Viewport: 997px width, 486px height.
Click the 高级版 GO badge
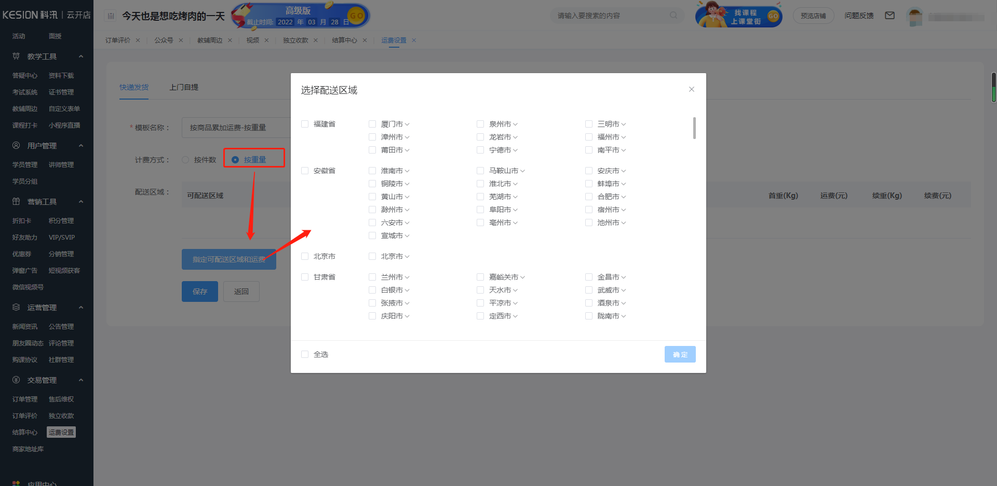click(x=356, y=16)
